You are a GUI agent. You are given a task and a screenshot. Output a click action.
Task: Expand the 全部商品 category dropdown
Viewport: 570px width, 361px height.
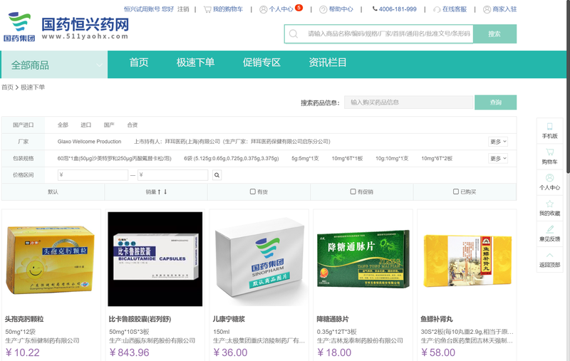click(55, 65)
